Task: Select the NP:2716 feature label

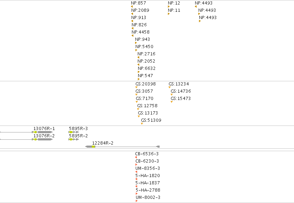Action: point(146,54)
